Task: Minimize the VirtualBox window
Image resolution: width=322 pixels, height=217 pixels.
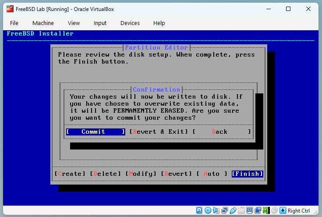Action: click(x=269, y=9)
